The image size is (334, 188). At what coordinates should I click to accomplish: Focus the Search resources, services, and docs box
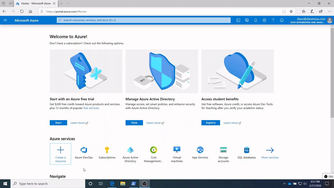click(x=144, y=20)
